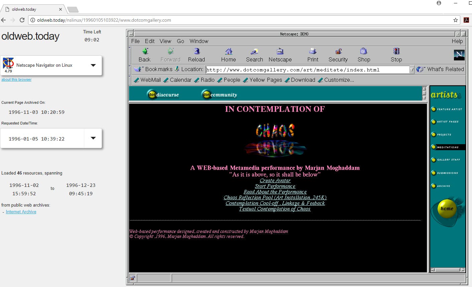Click the Netscape Back toolbar icon
This screenshot has height=287, width=472.
pos(145,51)
